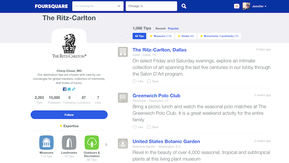Show more expertise categories with the arrow
The height and width of the screenshot is (163, 289).
pos(106,144)
